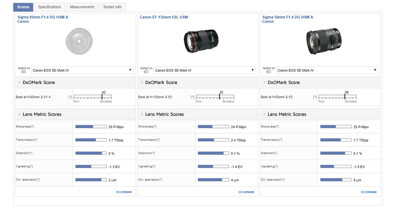The width and height of the screenshot is (415, 213).
Task: Click Sharpness help icon in first column
Action: pyautogui.click(x=32, y=126)
